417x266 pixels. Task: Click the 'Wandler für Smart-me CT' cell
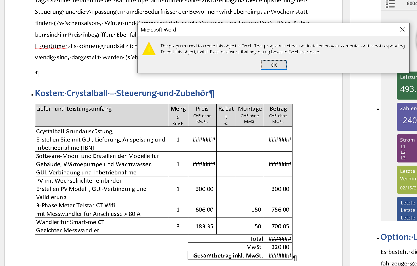click(x=101, y=226)
